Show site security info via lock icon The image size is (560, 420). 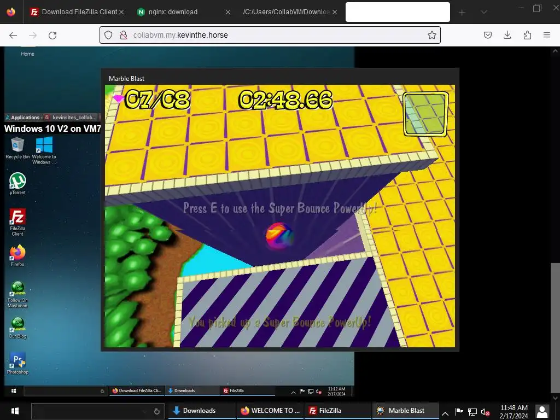(x=124, y=35)
